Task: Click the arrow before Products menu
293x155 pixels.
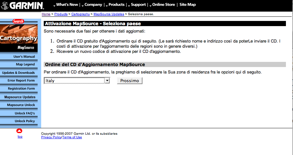Action: pyautogui.click(x=107, y=6)
